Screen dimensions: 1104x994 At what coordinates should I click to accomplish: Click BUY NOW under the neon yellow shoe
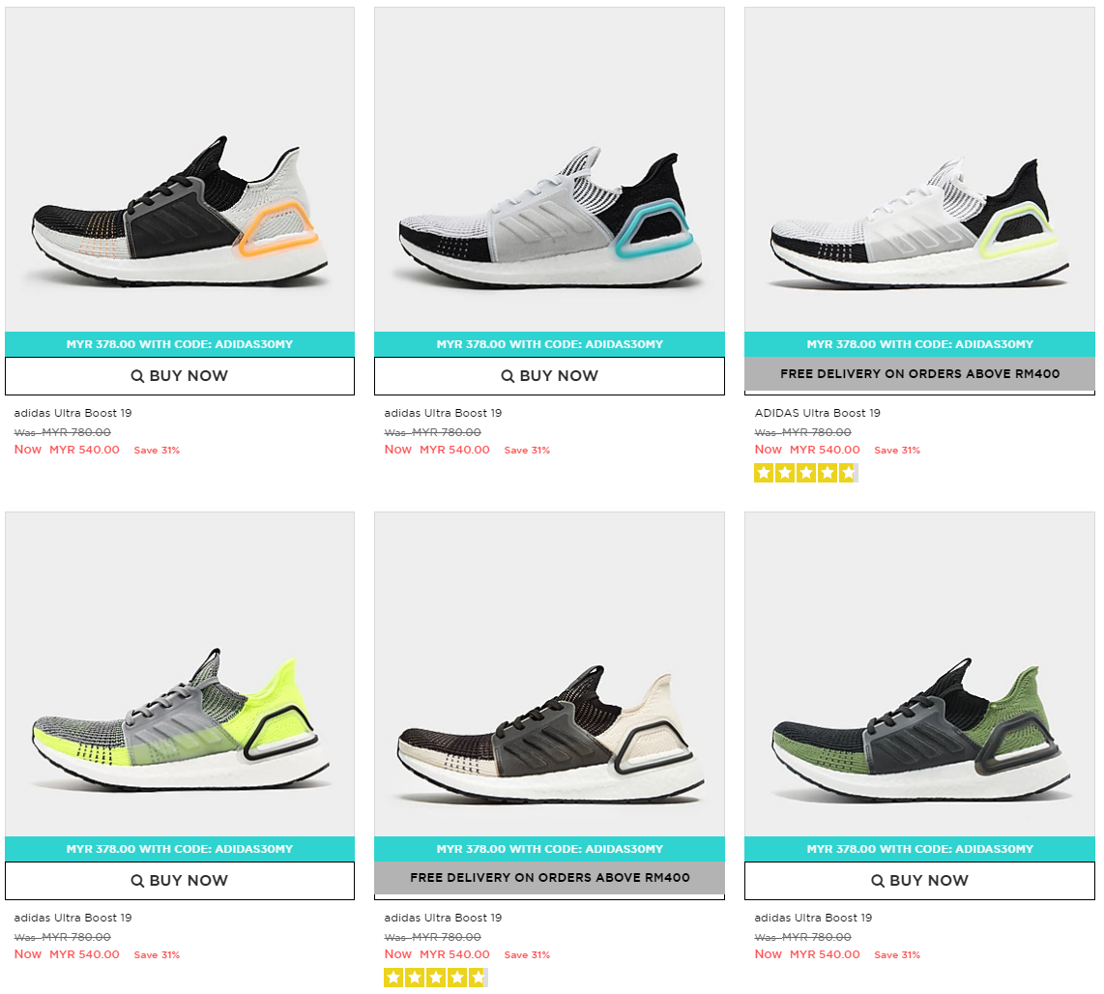(180, 881)
